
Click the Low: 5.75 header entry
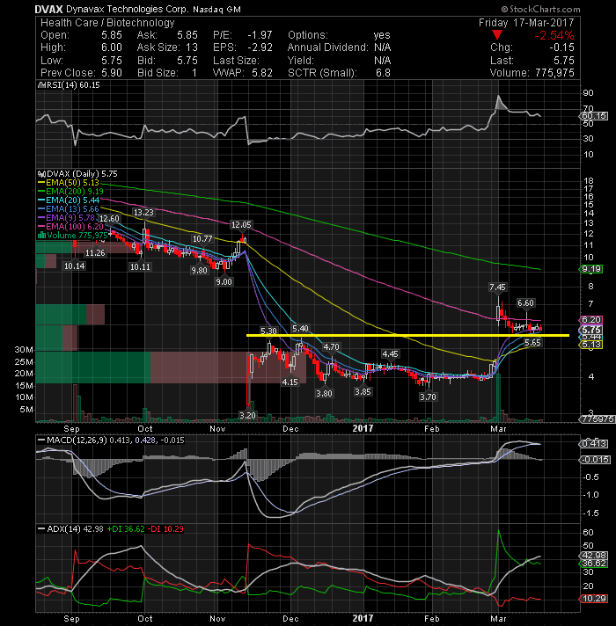[x=81, y=61]
